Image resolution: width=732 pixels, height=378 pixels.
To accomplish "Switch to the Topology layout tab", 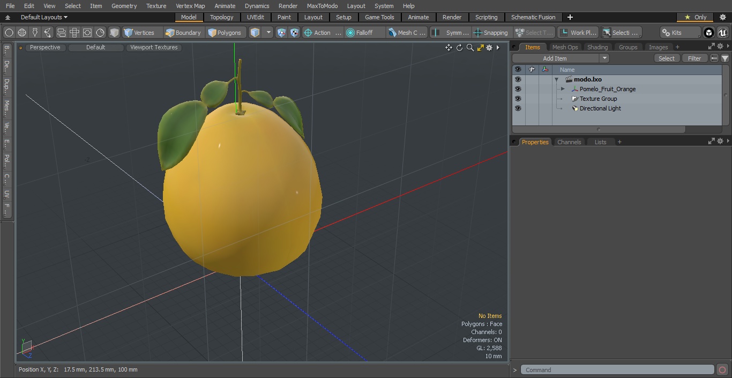I will 222,17.
